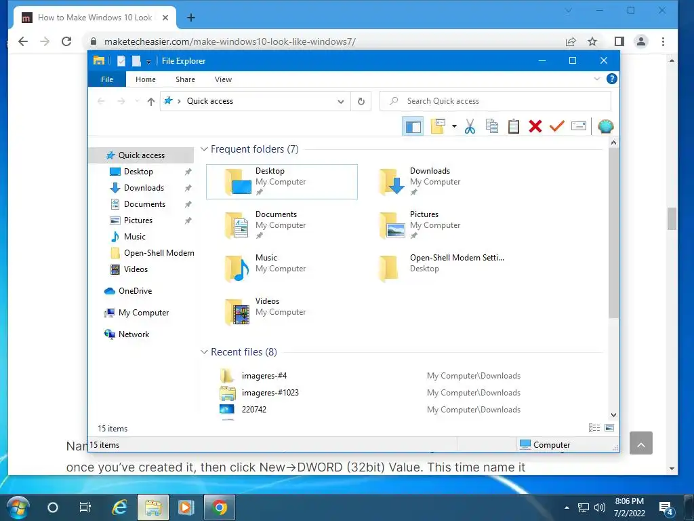694x521 pixels.
Task: Switch to details view icon in status bar
Action: pyautogui.click(x=594, y=427)
